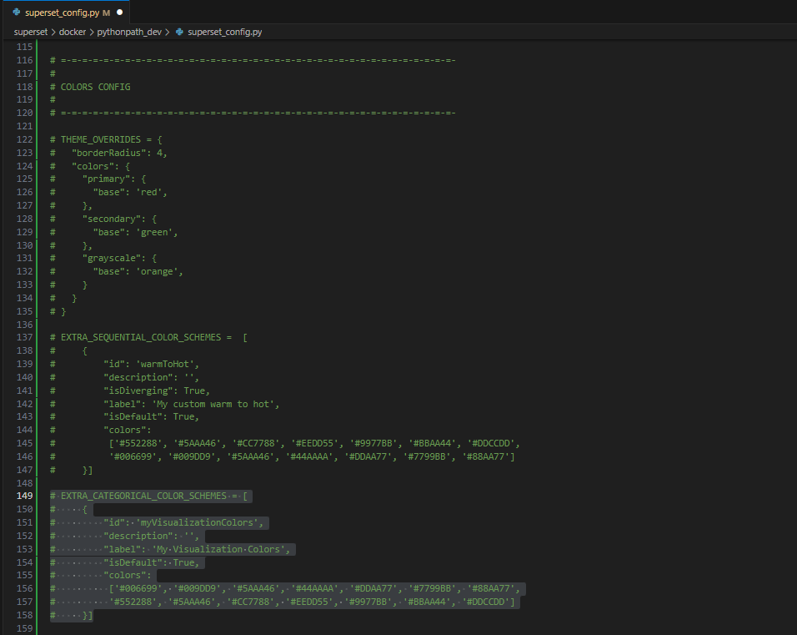Click the '#EEDD55' value on line 145
Viewport: 797px width, 635px height.
click(314, 443)
